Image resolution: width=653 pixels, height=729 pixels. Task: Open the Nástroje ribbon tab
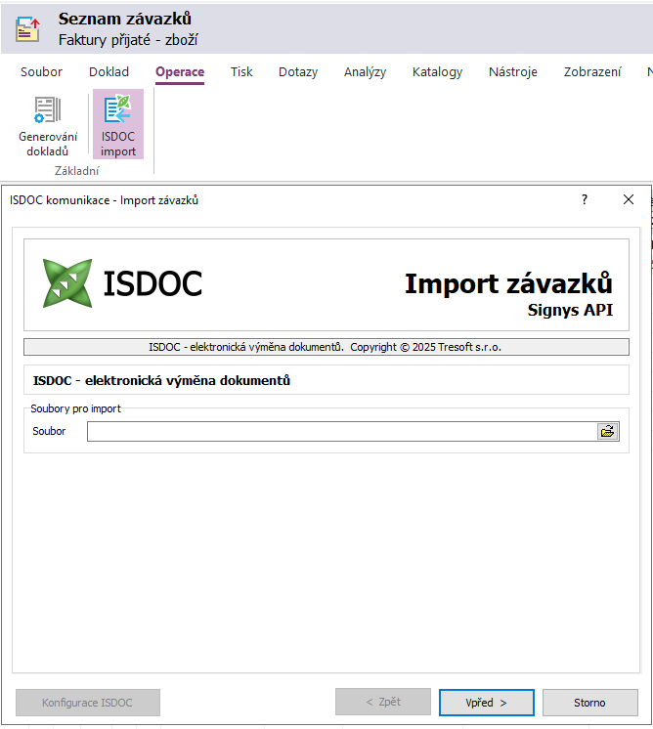click(513, 72)
